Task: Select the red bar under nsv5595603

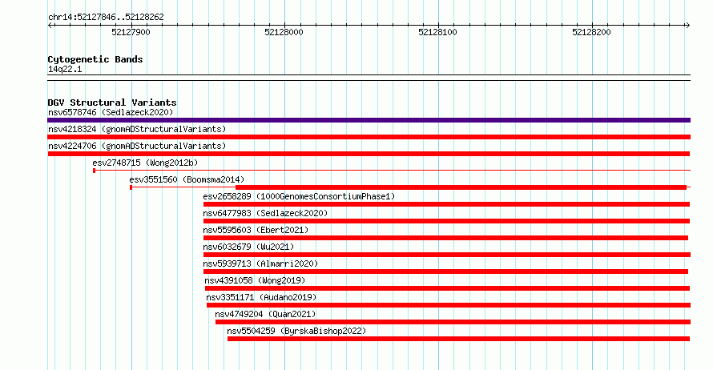Action: (x=445, y=238)
